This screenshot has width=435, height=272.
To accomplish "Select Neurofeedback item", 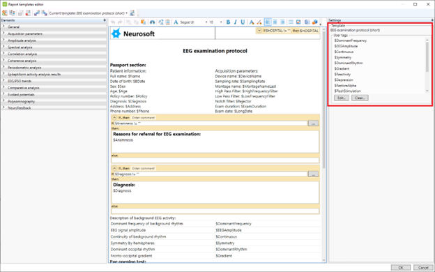I will 54,107.
